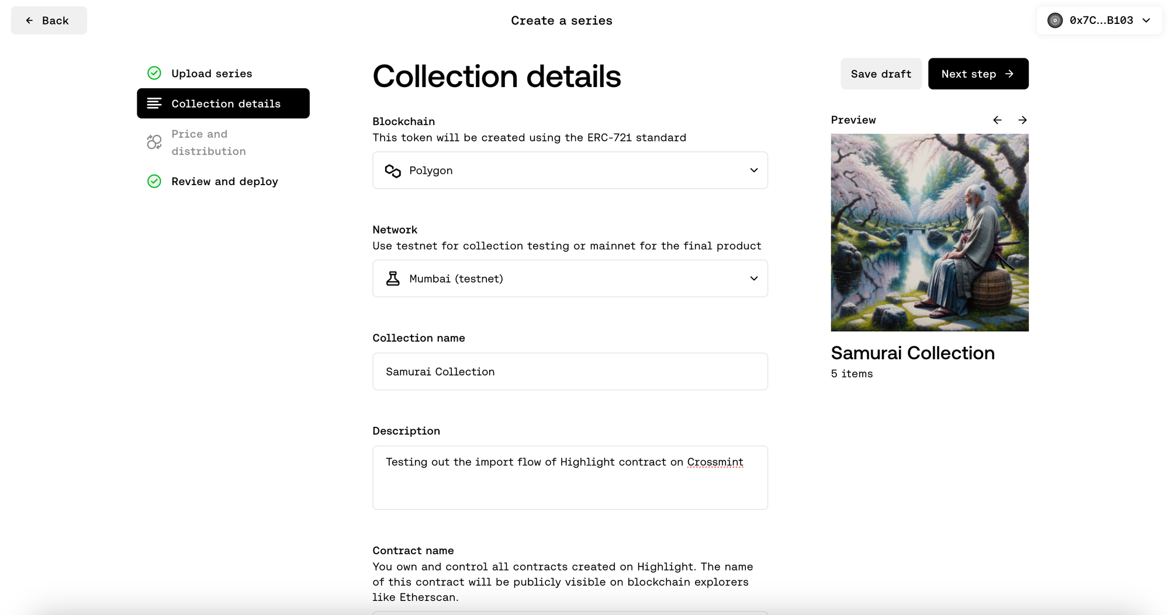This screenshot has width=1169, height=615.
Task: Show next preview item arrow
Action: click(x=1022, y=120)
